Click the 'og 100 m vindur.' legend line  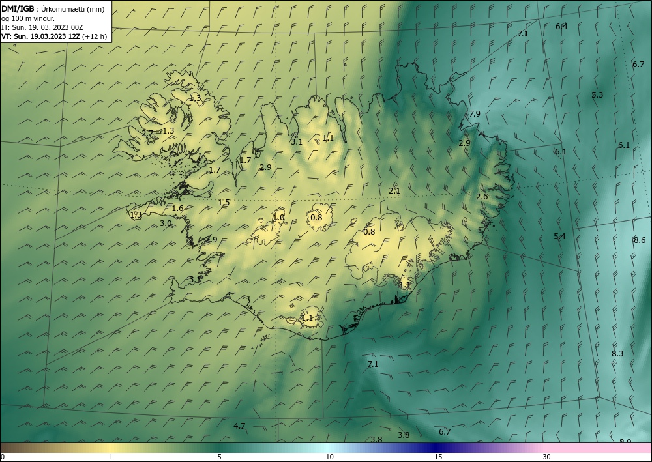point(27,18)
